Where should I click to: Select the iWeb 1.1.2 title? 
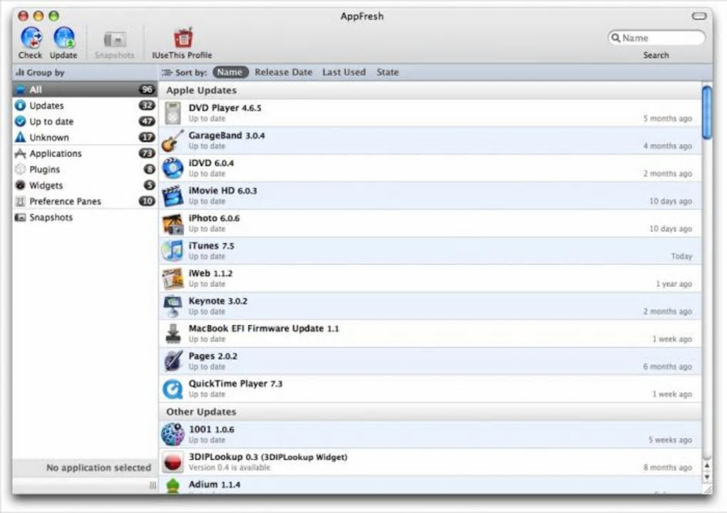tap(210, 273)
